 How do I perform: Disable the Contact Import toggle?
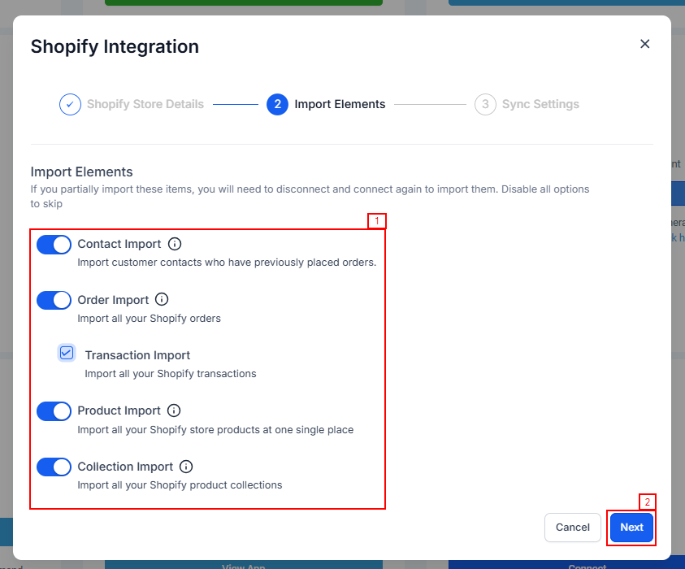54,245
